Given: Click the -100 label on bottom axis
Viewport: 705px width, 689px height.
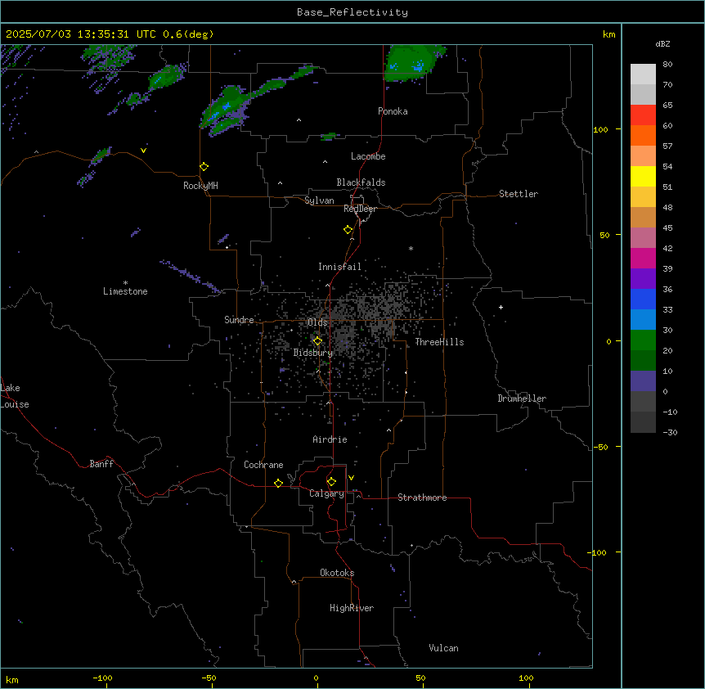Looking at the screenshot, I should [102, 678].
